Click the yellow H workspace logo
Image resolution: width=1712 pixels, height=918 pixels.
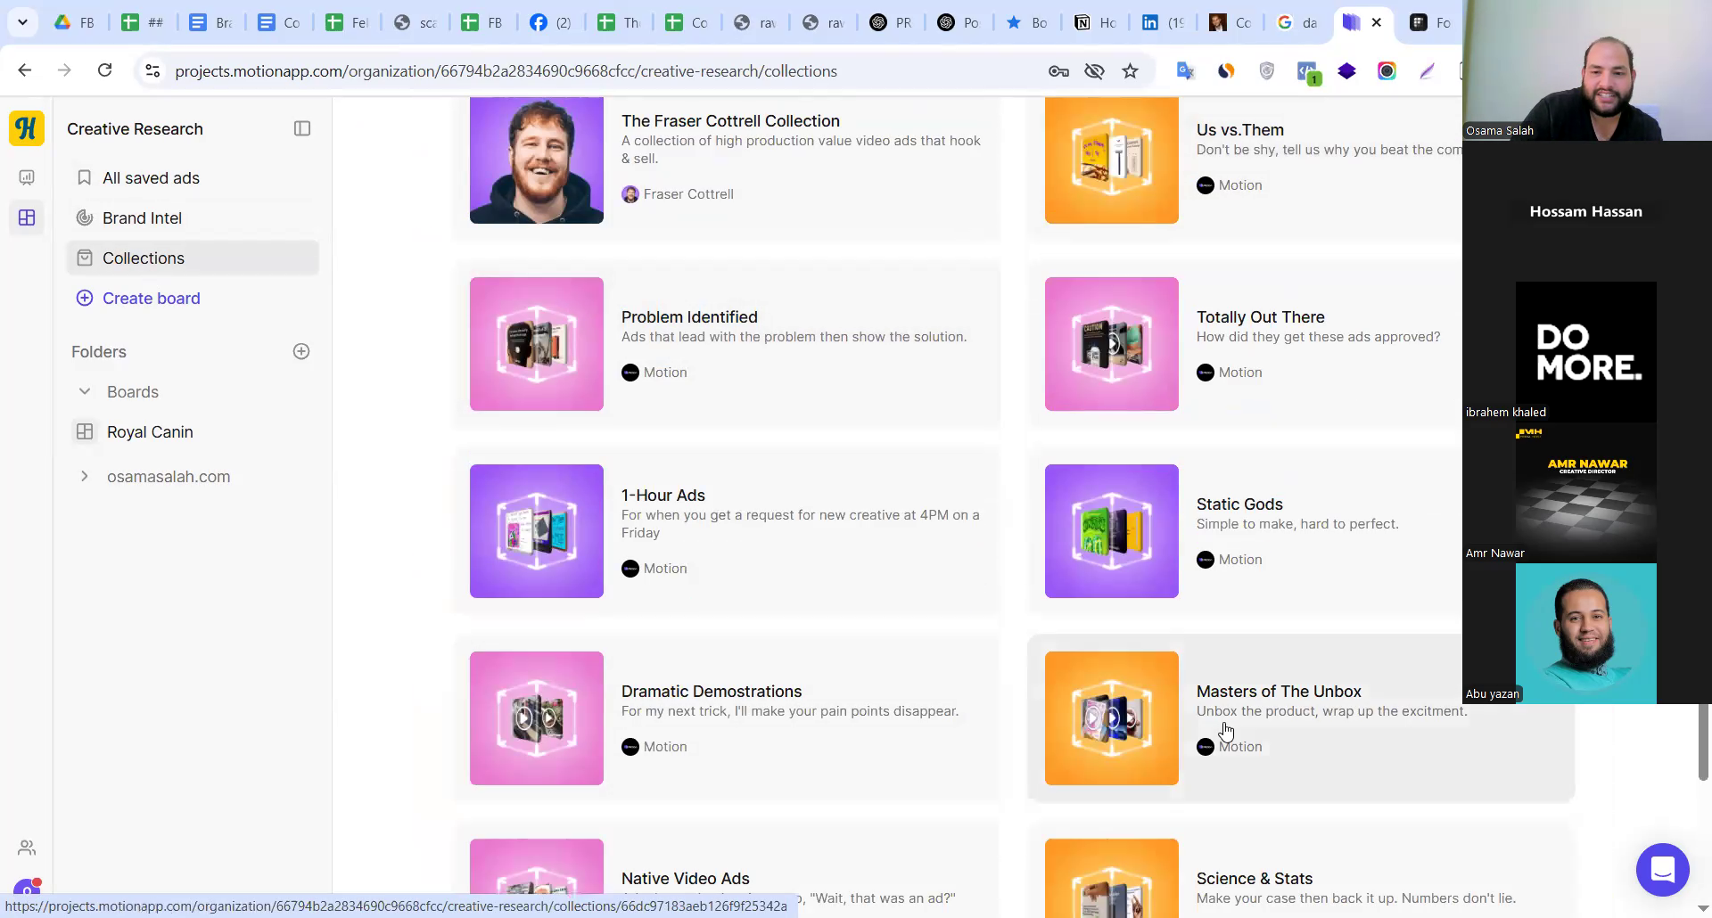click(x=27, y=128)
